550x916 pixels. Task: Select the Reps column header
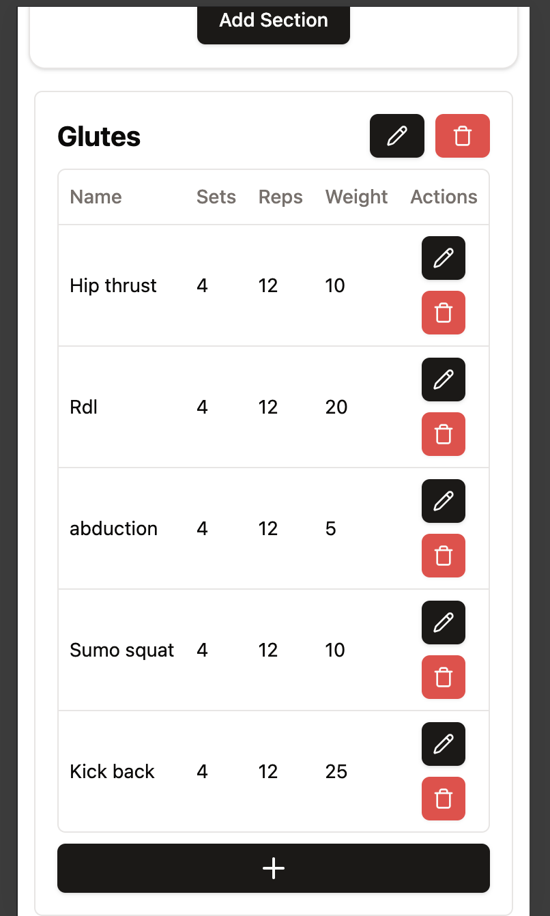point(280,197)
